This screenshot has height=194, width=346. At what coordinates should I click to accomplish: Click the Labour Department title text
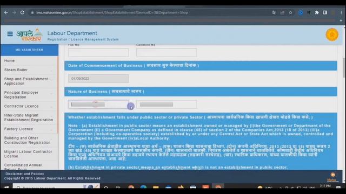[72, 33]
